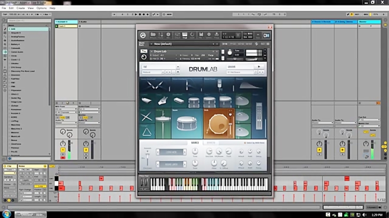Viewport: 389px width, 218px height.
Task: Select the Triangle pad
Action: coord(147,131)
